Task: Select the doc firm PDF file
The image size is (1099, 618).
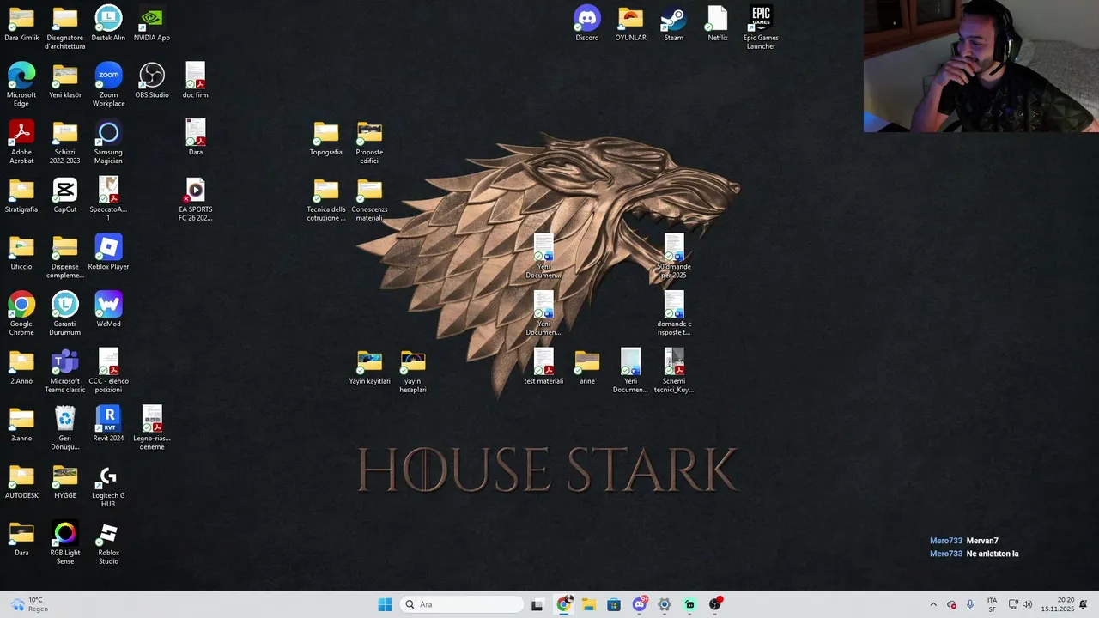Action: 196,82
